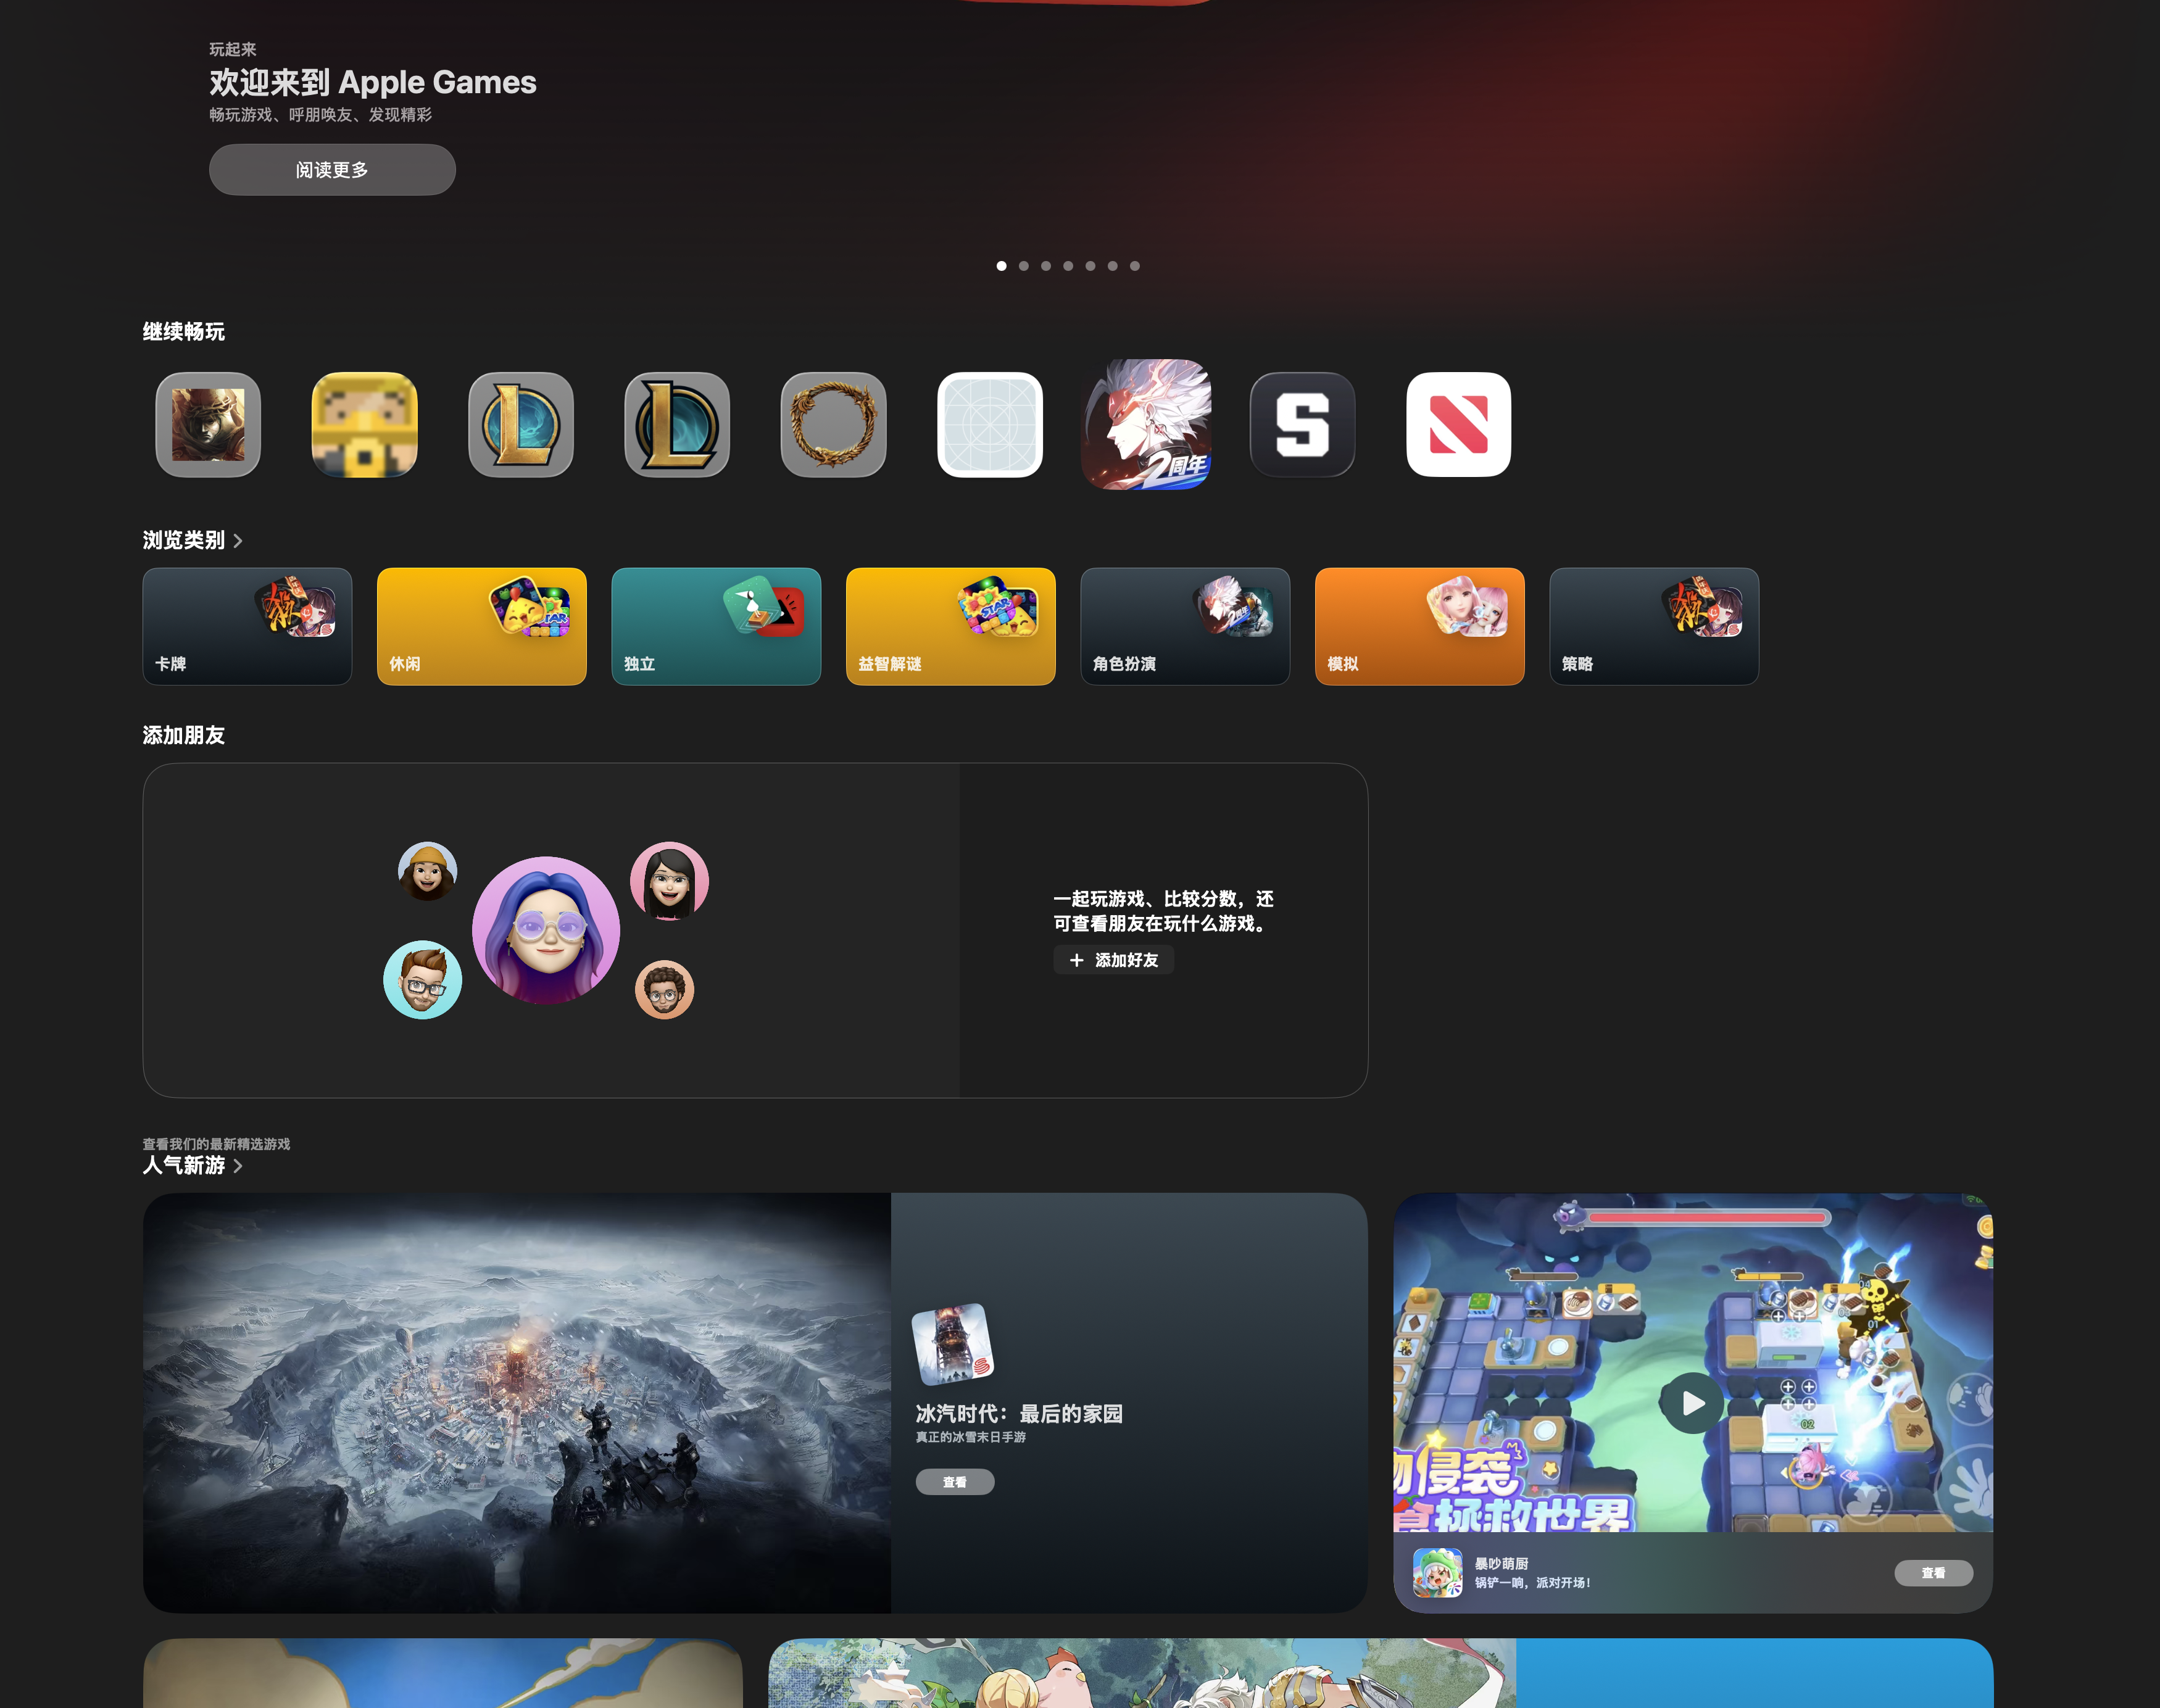Select the bearded glasses Memoji avatar
2160x1708 pixels.
pos(422,979)
